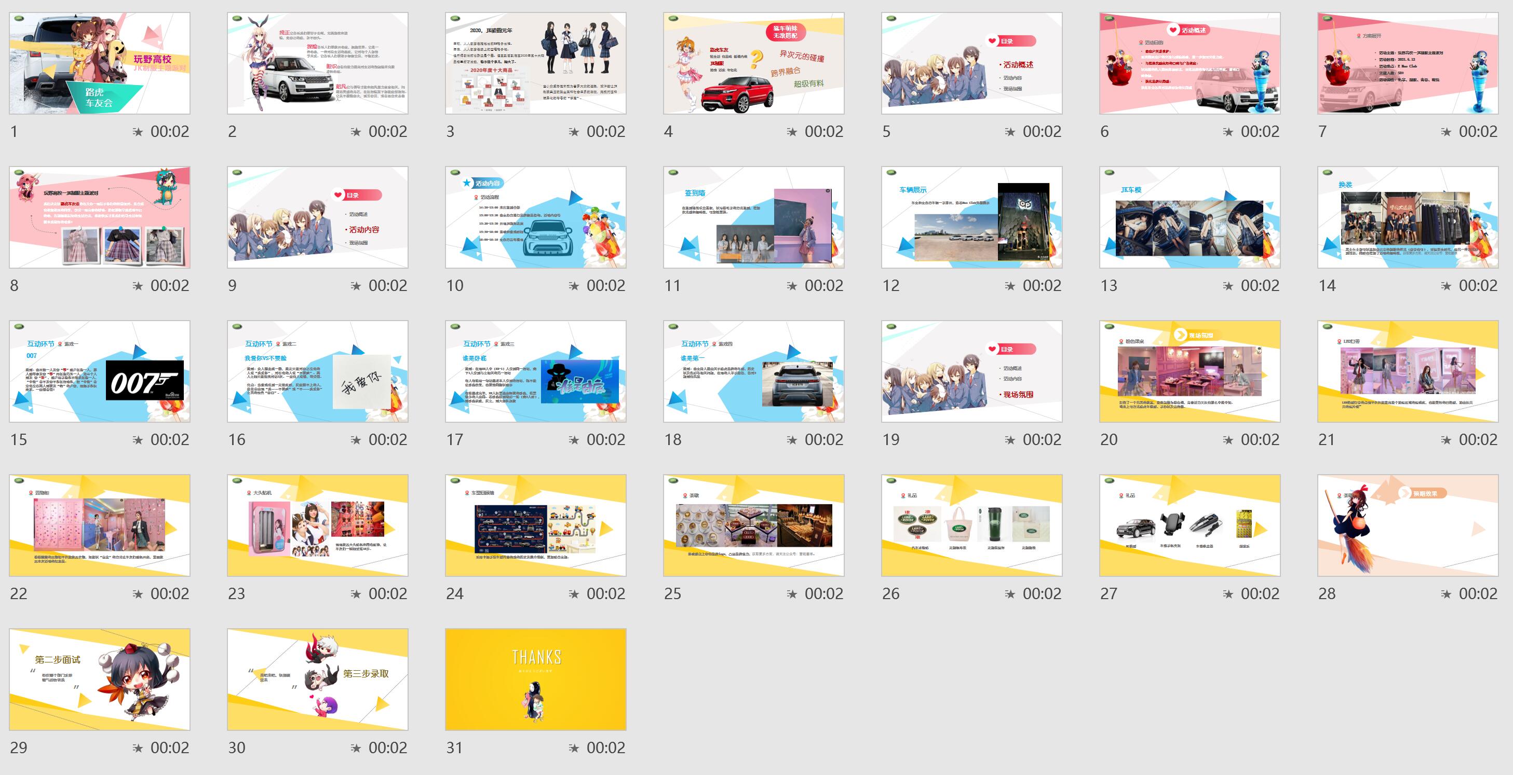
Task: Click the transition star icon under slide 7
Action: click(x=1446, y=132)
